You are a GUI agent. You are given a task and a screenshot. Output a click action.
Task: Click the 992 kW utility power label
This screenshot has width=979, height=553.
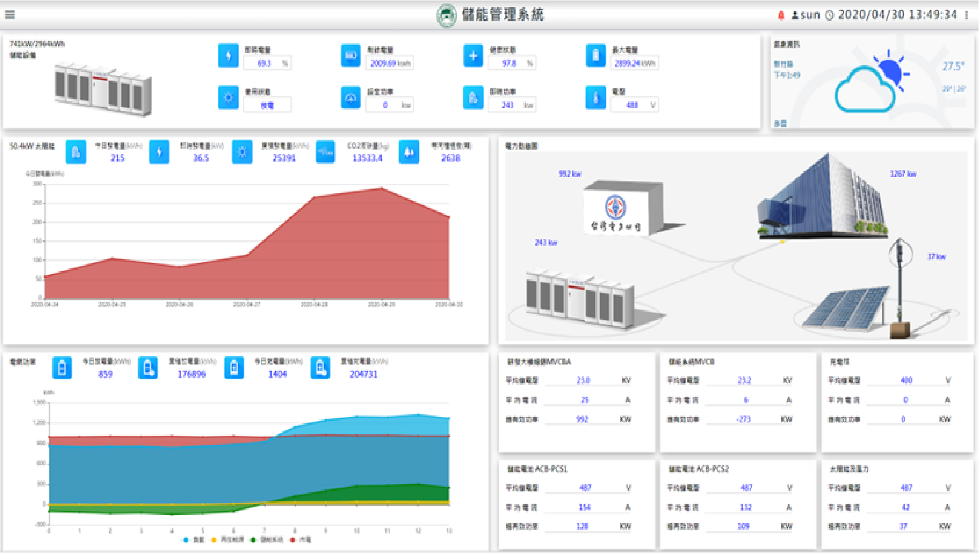coord(570,174)
